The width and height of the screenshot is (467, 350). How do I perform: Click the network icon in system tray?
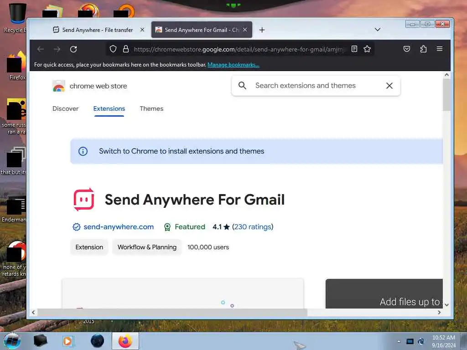(410, 341)
